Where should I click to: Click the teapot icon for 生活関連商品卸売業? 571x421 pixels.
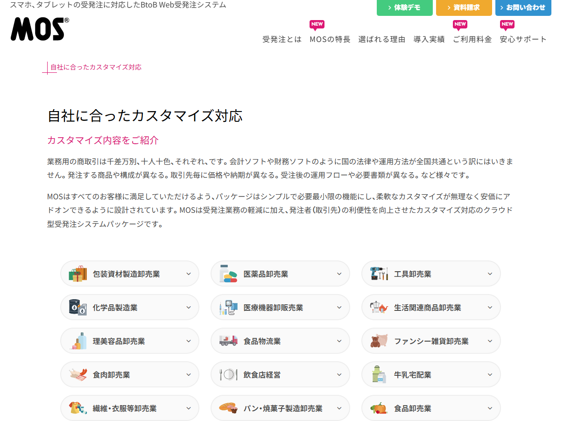(379, 308)
